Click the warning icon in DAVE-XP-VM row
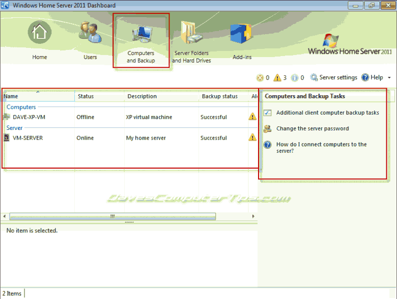This screenshot has width=397, height=299. [252, 117]
